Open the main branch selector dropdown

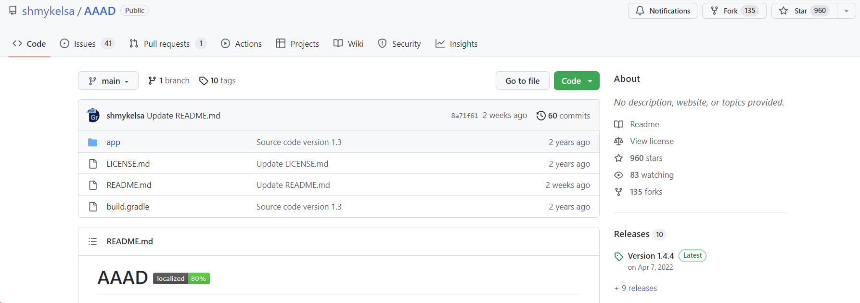tap(108, 81)
